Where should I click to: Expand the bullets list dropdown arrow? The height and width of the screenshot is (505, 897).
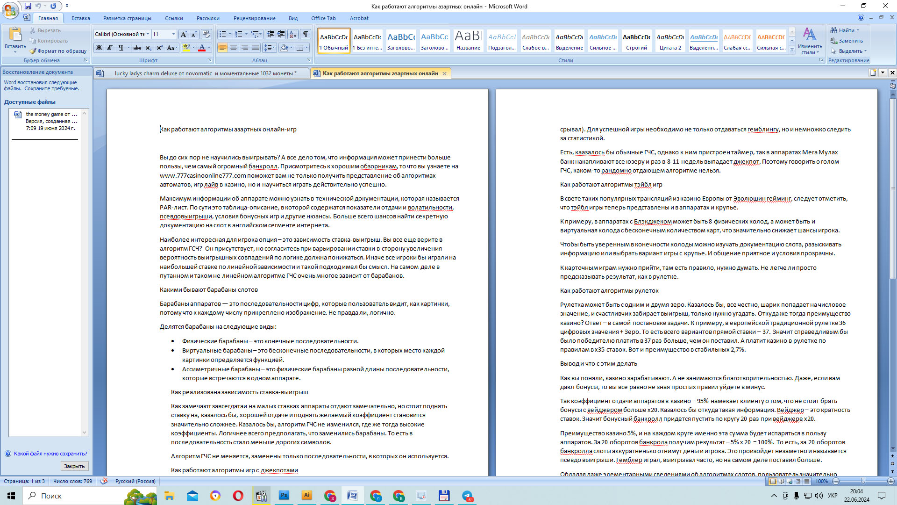[x=230, y=34]
